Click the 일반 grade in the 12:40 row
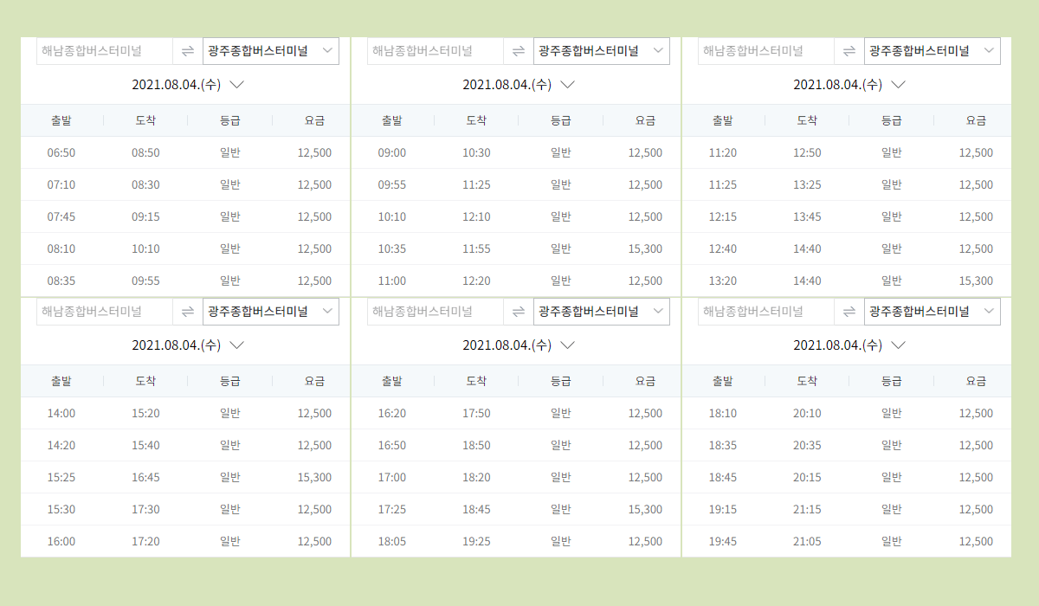Viewport: 1039px width, 606px height. (892, 248)
